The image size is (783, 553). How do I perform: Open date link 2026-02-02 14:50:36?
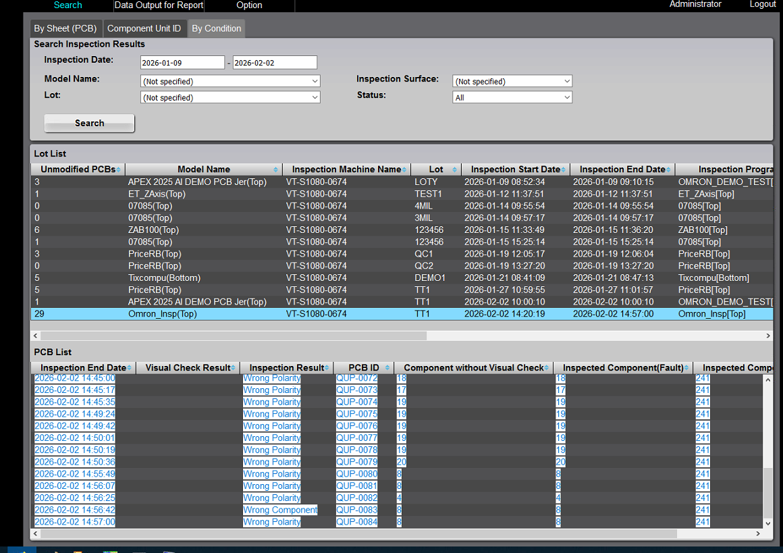point(74,462)
